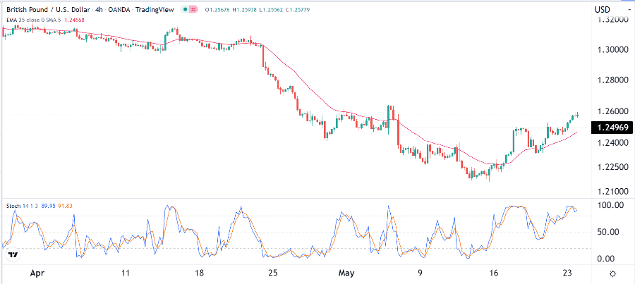Click the TradingView logo icon

pos(11,254)
